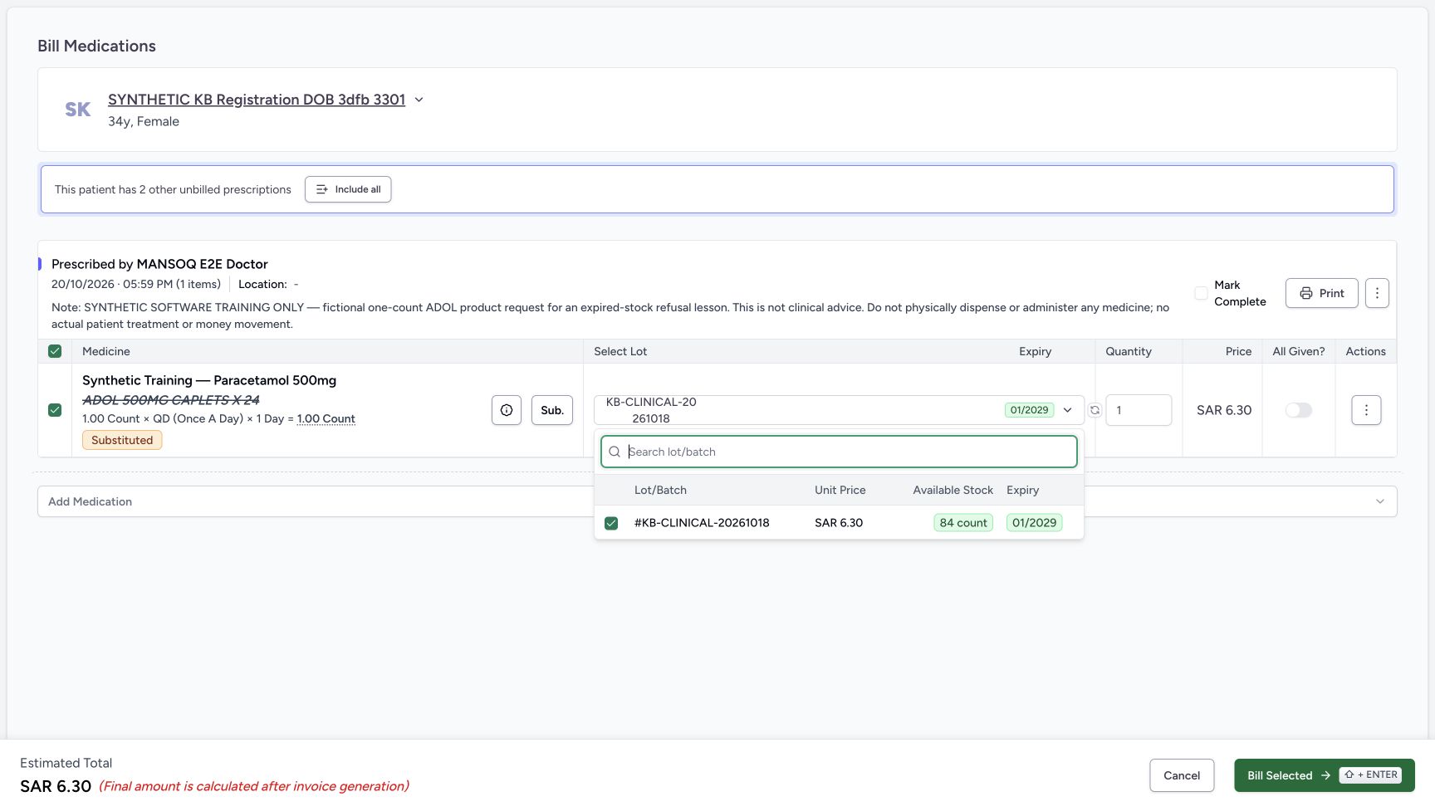The height and width of the screenshot is (811, 1435).
Task: Tick the Mark Complete checkbox
Action: tap(1201, 293)
